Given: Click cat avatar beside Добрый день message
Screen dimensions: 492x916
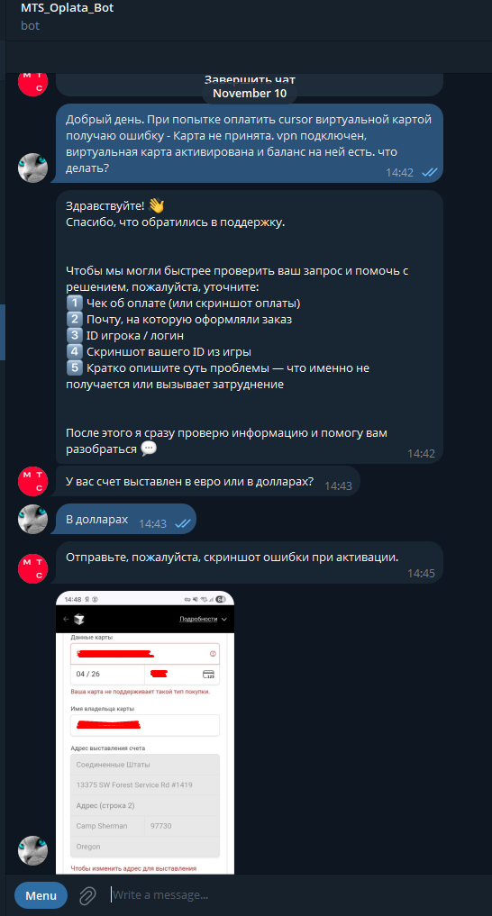Looking at the screenshot, I should coord(33,168).
